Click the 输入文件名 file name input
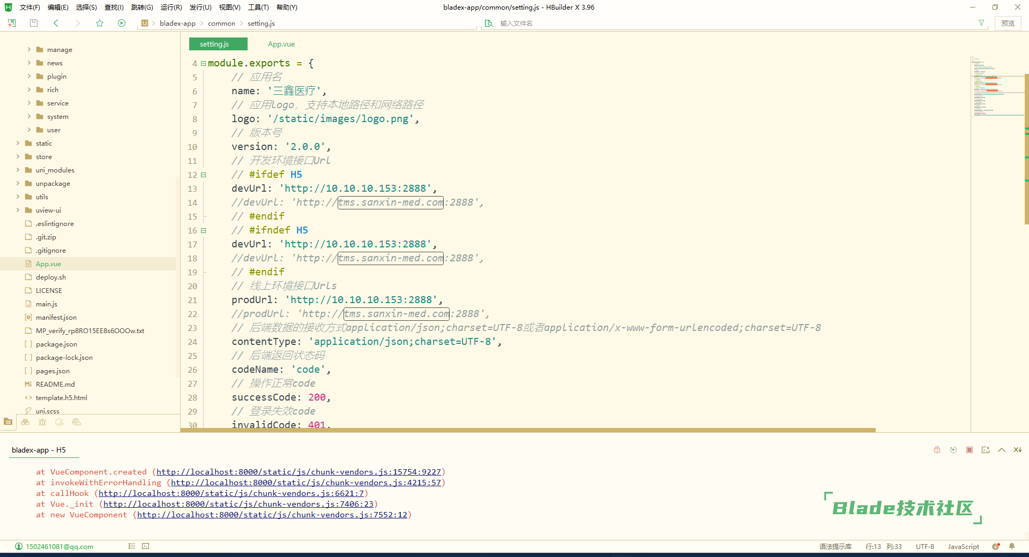Image resolution: width=1029 pixels, height=557 pixels. pos(734,23)
